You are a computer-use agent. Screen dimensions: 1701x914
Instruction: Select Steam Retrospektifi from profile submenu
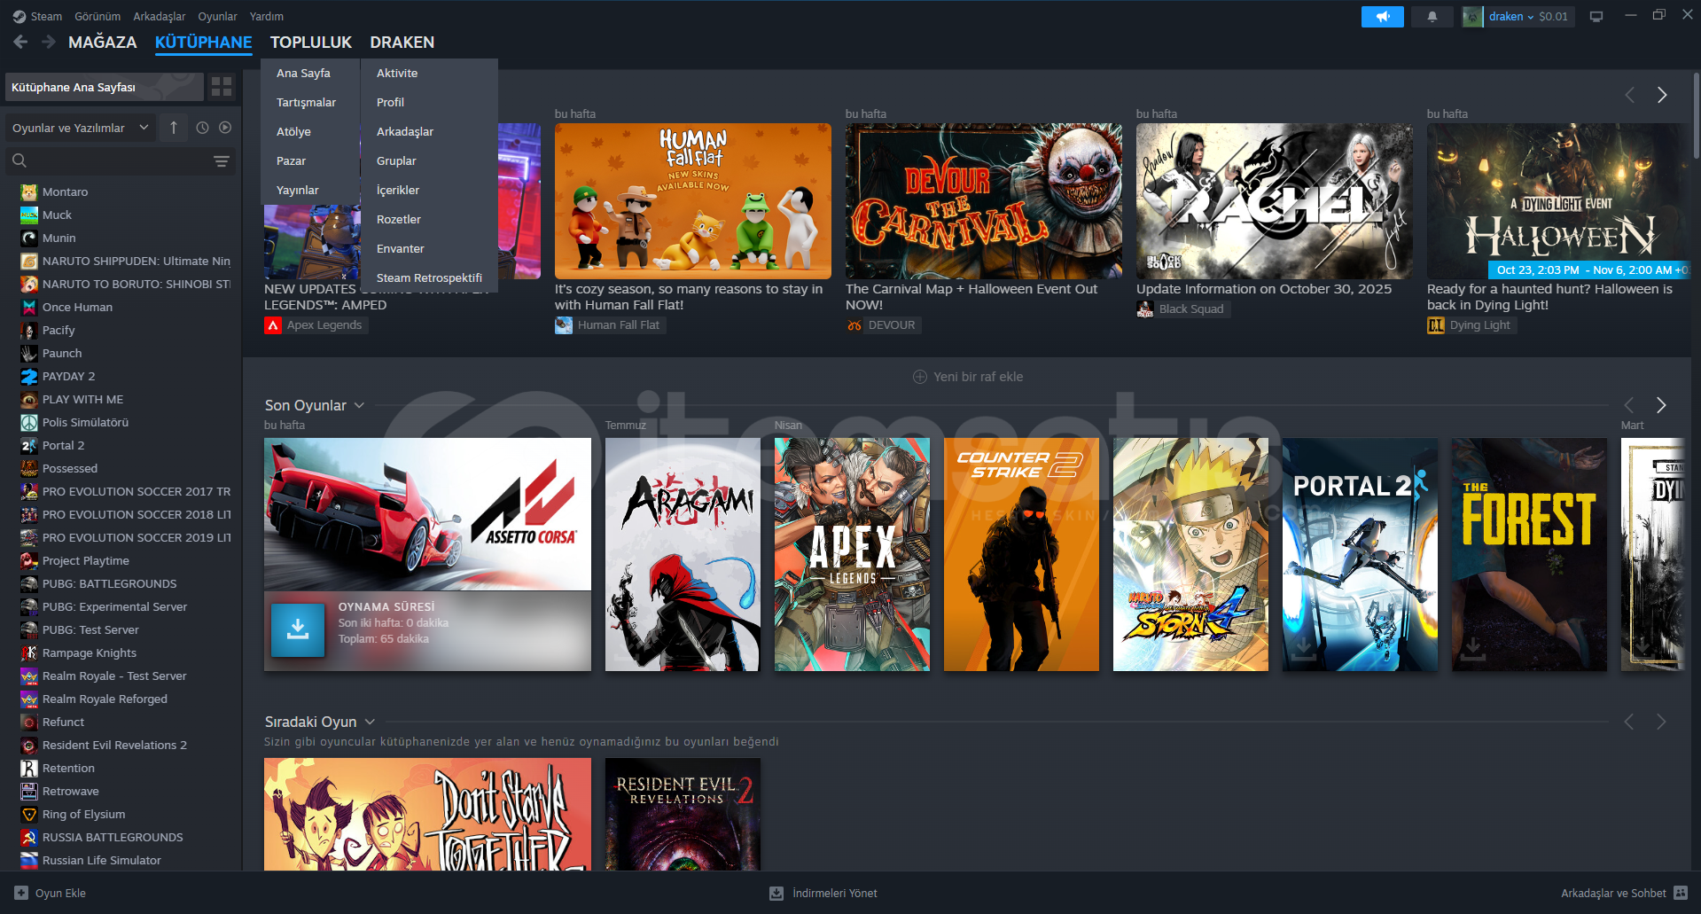click(x=430, y=278)
